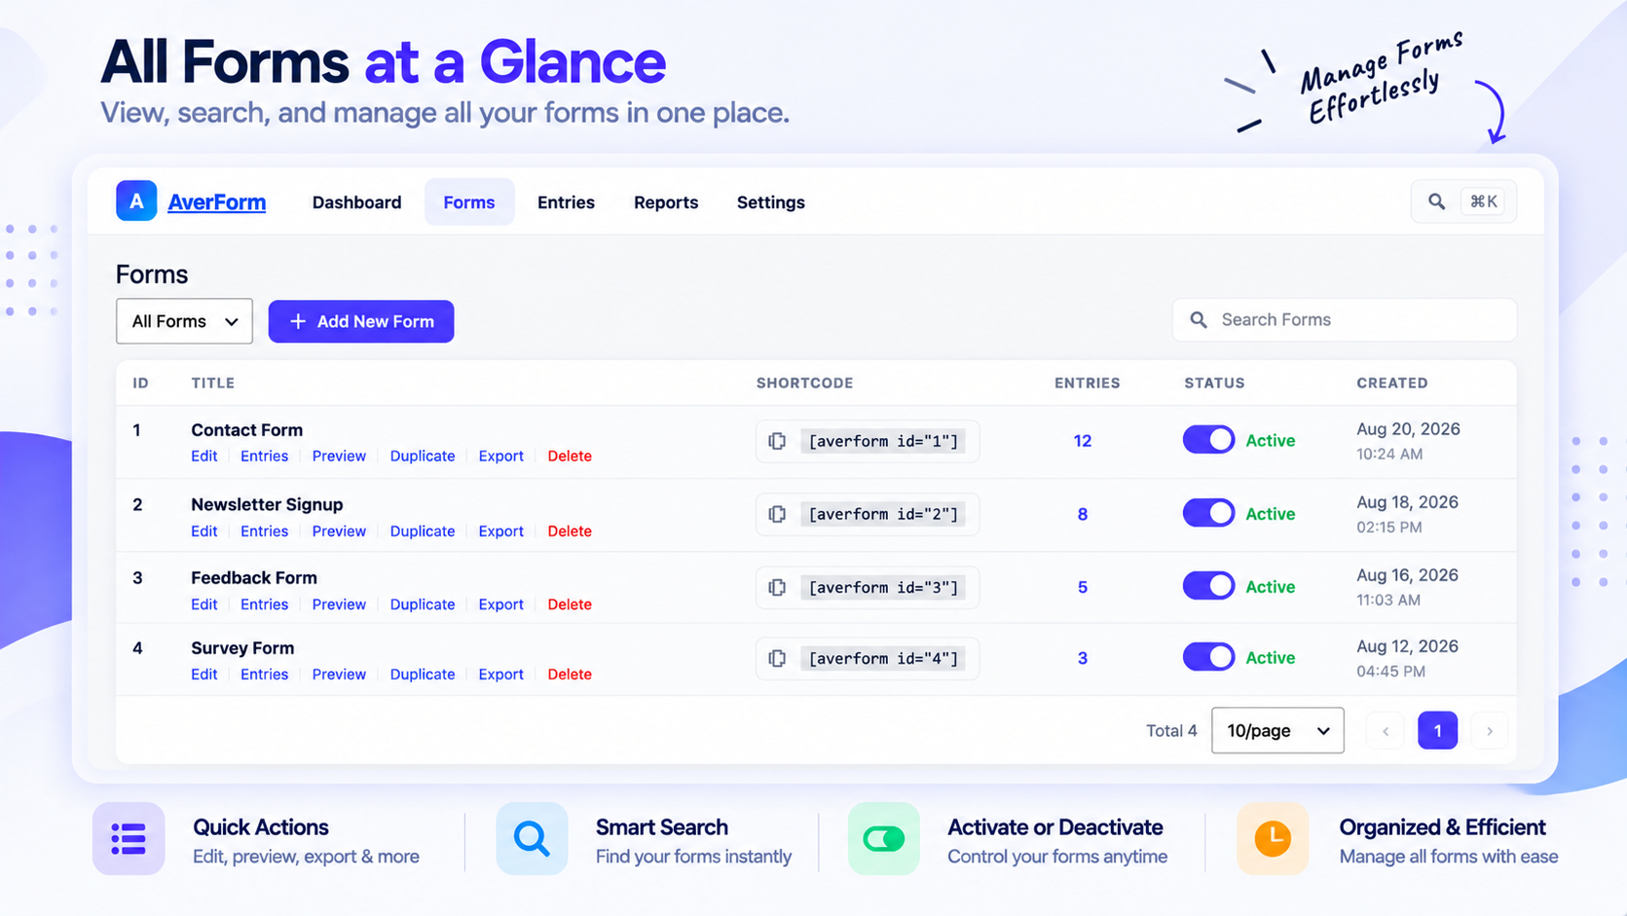Duplicate the Contact Form
Image resolution: width=1627 pixels, height=916 pixels.
click(x=423, y=456)
